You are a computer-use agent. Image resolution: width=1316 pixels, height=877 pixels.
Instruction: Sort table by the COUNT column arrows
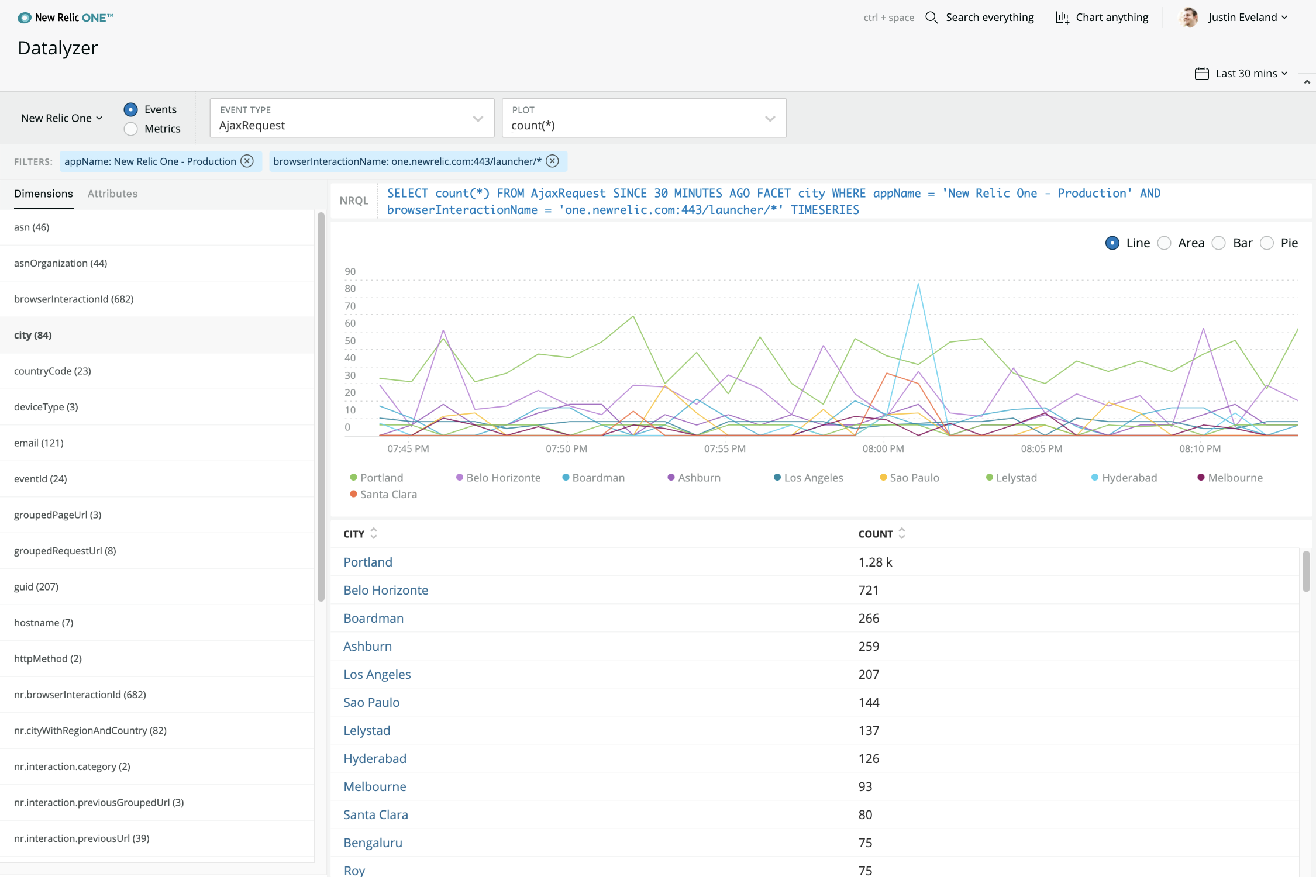tap(902, 533)
